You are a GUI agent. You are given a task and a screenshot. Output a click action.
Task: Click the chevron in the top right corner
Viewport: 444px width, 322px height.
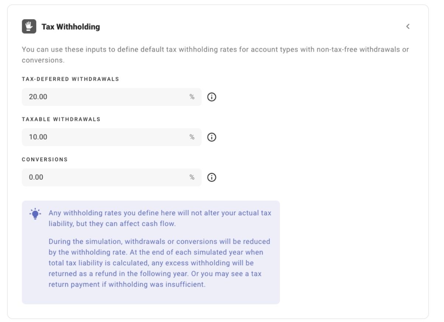[x=408, y=26]
